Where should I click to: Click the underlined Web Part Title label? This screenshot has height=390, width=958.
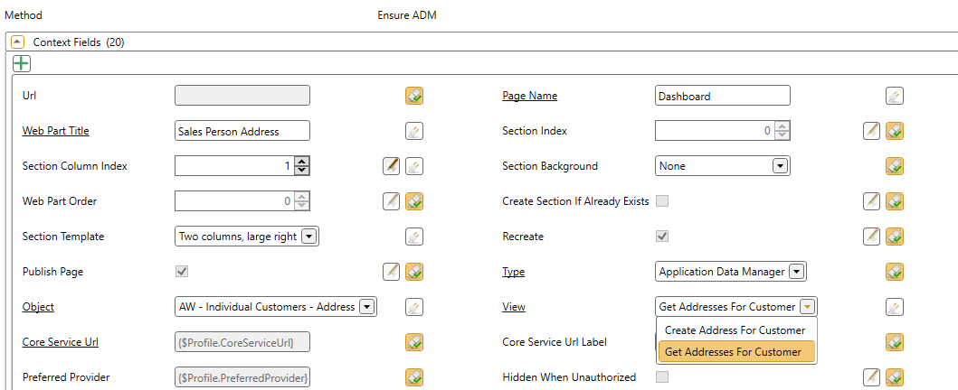point(55,131)
